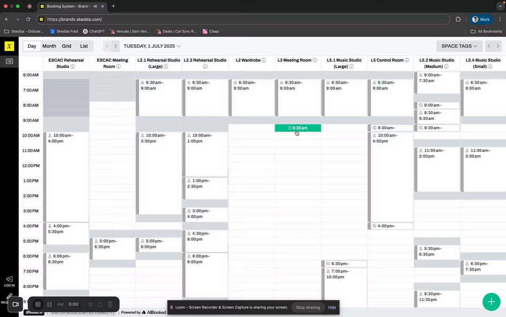Screen dimensions: 506x317
Task: Open the browser extensions puzzle icon
Action: 459,19
